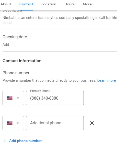Open the Hours tab
This screenshot has width=117, height=144.
tap(69, 4)
